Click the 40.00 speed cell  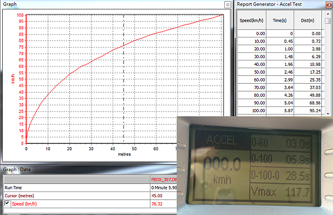[251, 64]
